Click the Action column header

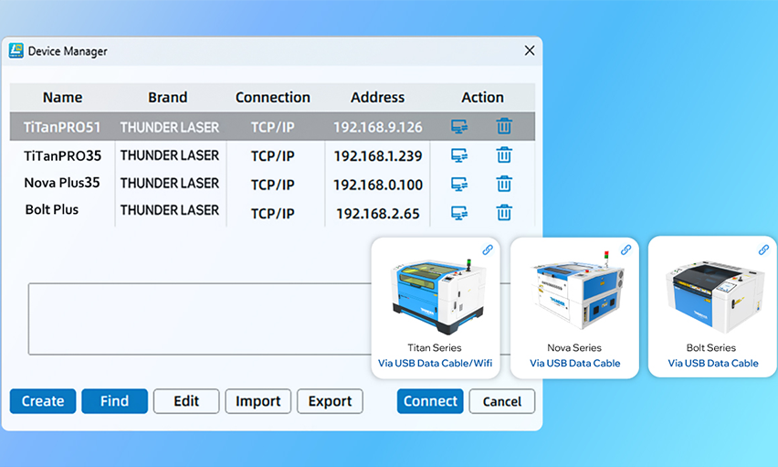[482, 98]
